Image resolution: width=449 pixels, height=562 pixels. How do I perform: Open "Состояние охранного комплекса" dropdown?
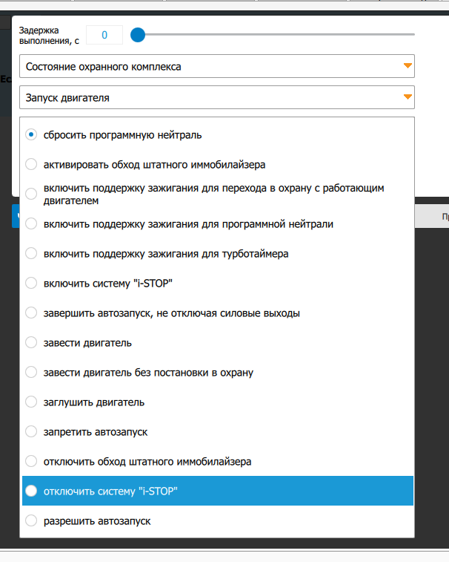pyautogui.click(x=207, y=66)
